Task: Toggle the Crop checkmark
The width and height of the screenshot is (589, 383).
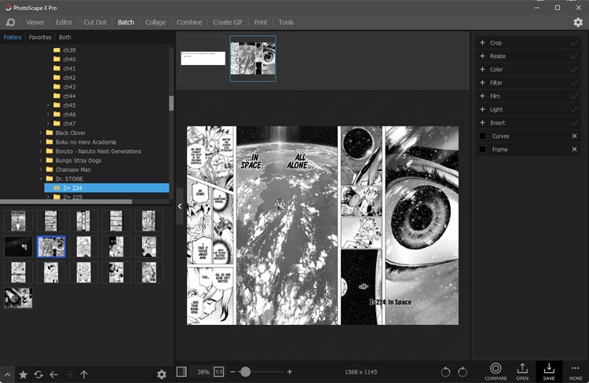Action: click(574, 43)
